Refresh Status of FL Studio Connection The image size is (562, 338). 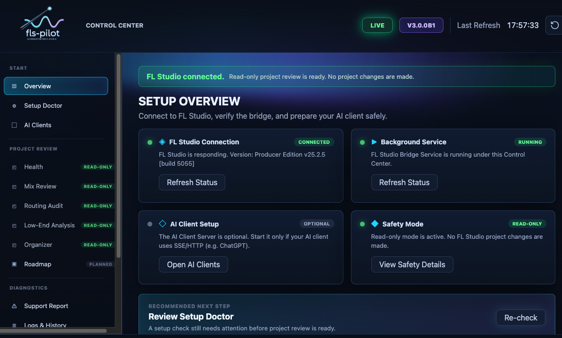click(192, 182)
